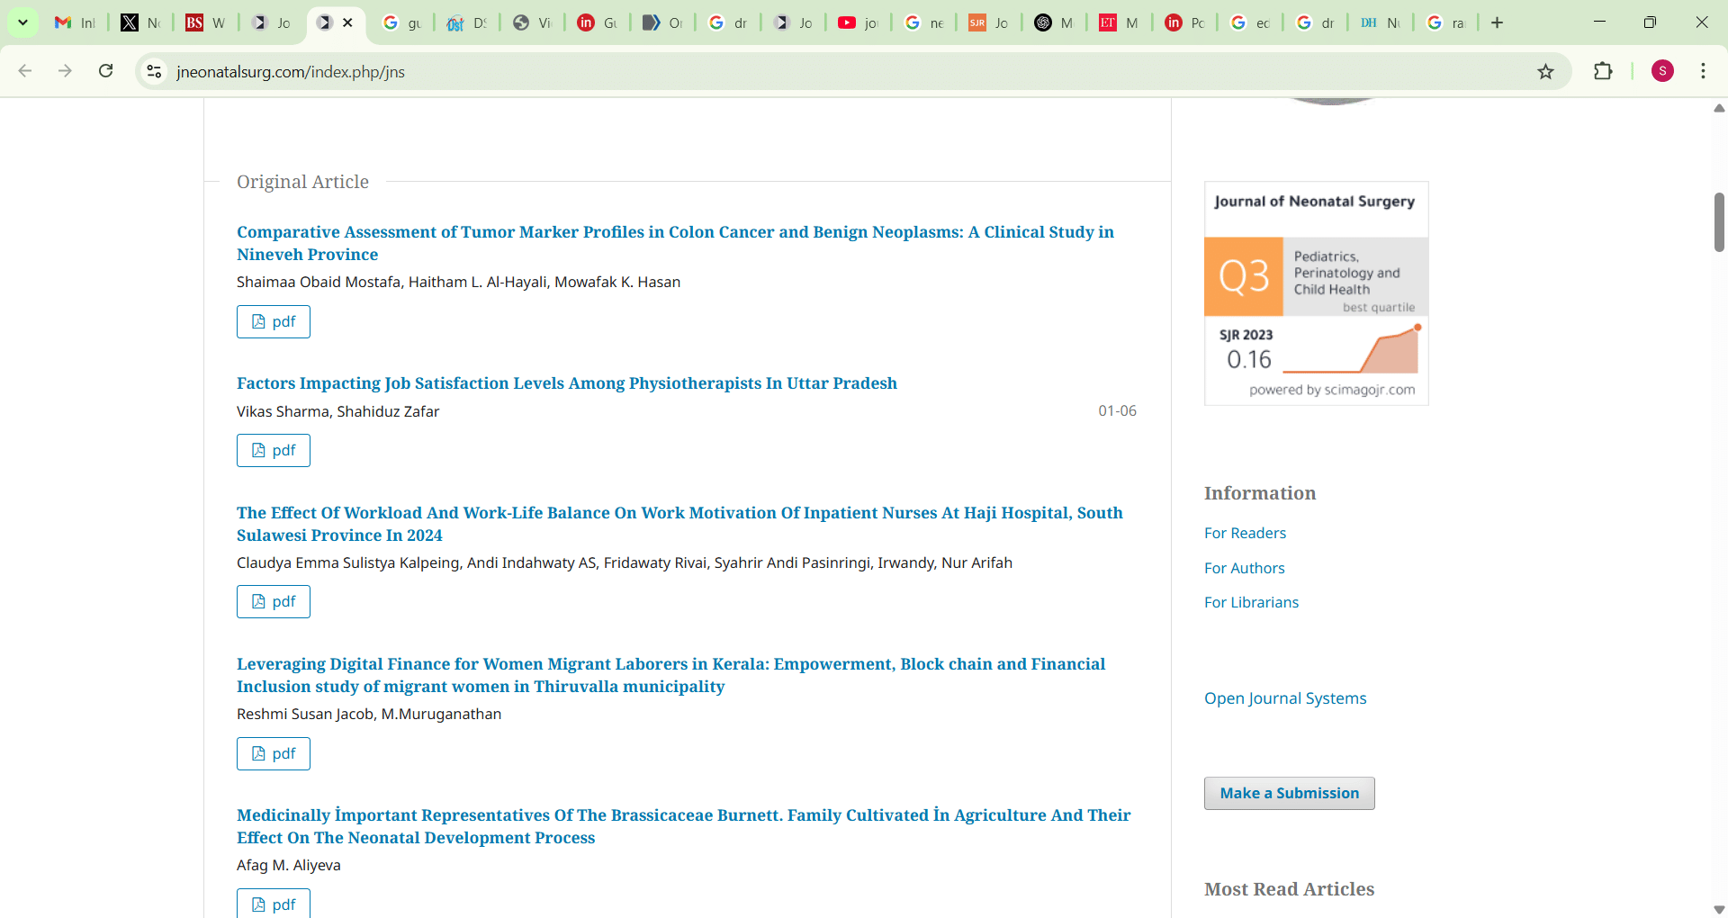Screen dimensions: 1728x918
Task: Open the For Authors information link
Action: [x=1244, y=568]
